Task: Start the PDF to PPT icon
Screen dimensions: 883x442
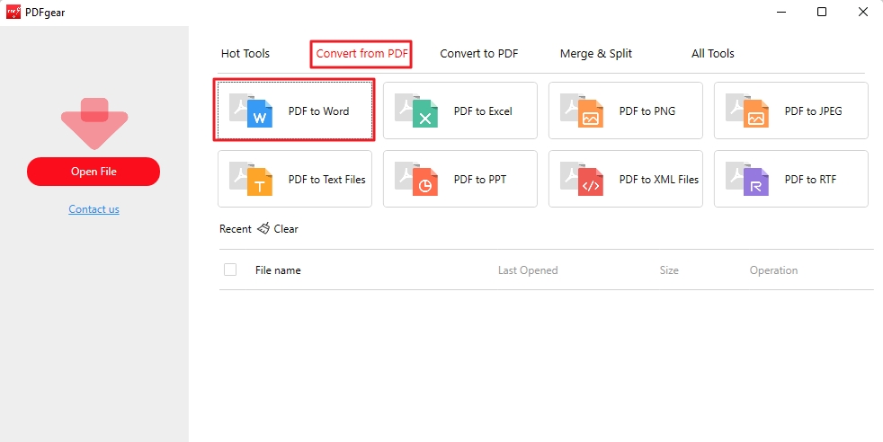Action: pos(416,179)
